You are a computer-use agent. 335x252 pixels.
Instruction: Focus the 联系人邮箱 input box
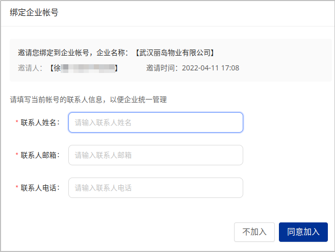coord(156,155)
